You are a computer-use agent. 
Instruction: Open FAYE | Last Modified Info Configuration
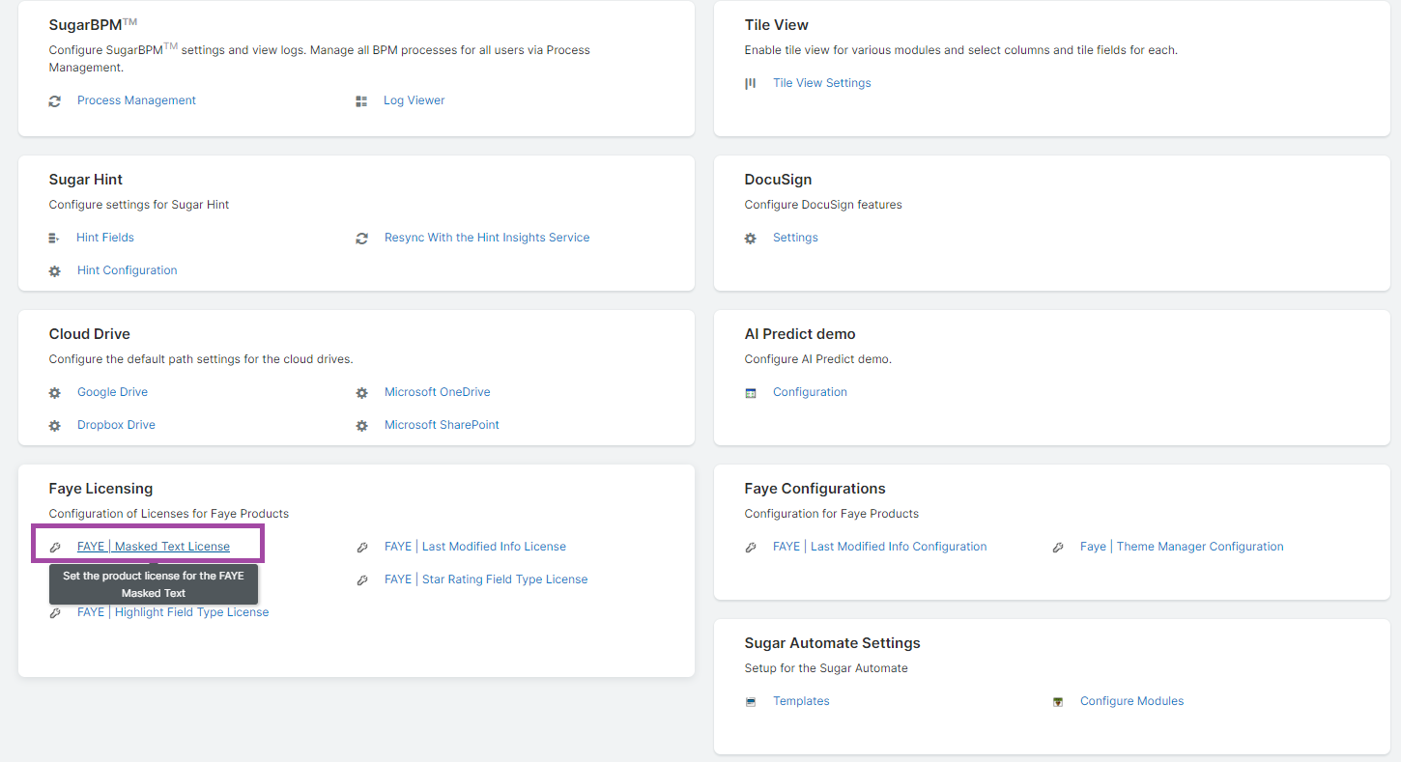coord(880,547)
